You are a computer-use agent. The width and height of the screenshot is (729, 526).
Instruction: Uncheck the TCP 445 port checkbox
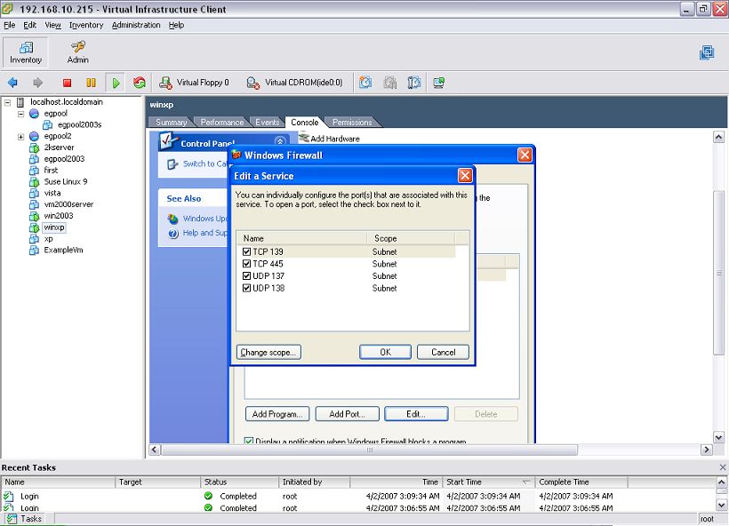[x=247, y=264]
